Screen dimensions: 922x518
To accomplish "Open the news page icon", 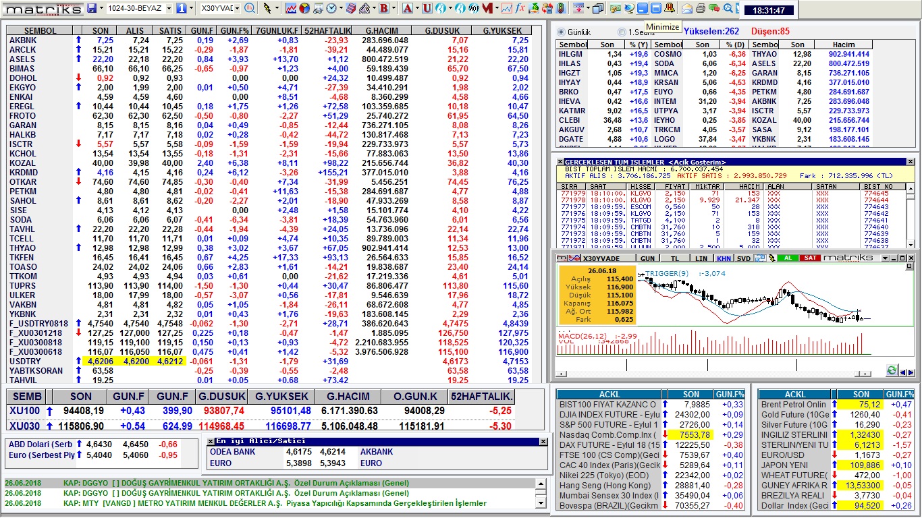I will coord(318,8).
